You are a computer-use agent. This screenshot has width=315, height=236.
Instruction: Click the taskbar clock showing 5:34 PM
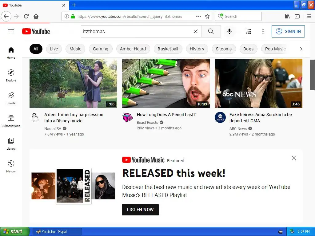point(304,231)
